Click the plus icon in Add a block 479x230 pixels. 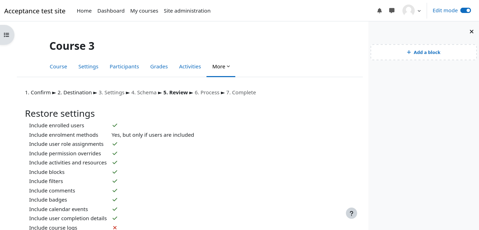coord(409,52)
